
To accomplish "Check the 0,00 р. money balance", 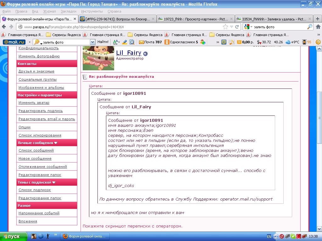I will pyautogui.click(x=245, y=42).
